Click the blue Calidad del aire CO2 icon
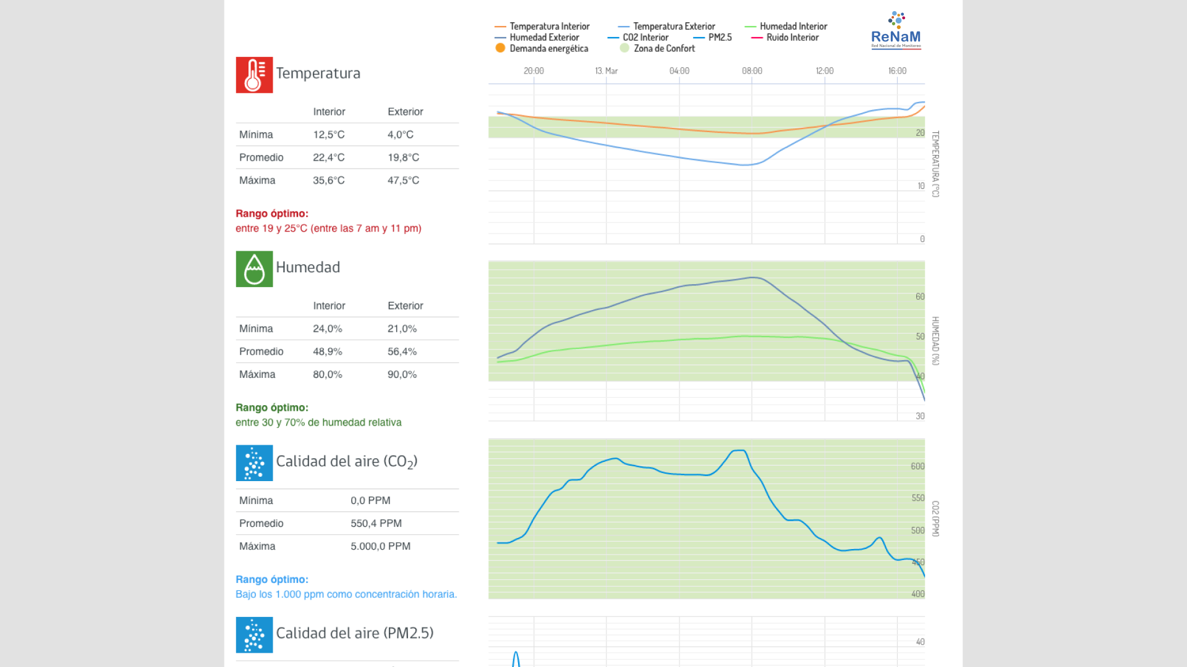This screenshot has height=667, width=1187. 254,463
